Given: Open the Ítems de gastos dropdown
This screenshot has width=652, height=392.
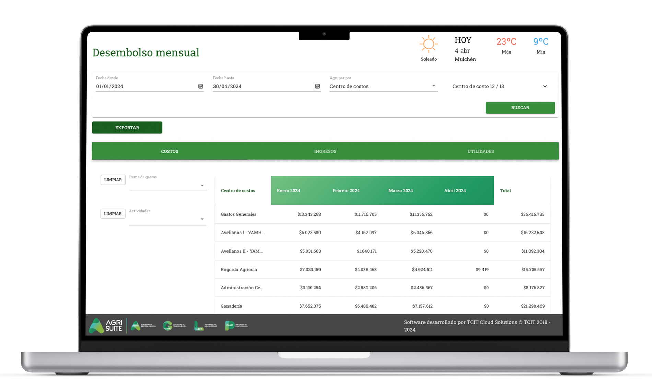Looking at the screenshot, I should [x=167, y=185].
